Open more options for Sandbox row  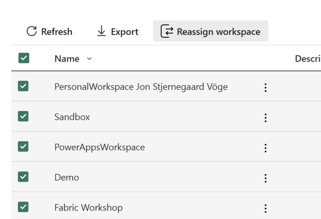point(266,118)
